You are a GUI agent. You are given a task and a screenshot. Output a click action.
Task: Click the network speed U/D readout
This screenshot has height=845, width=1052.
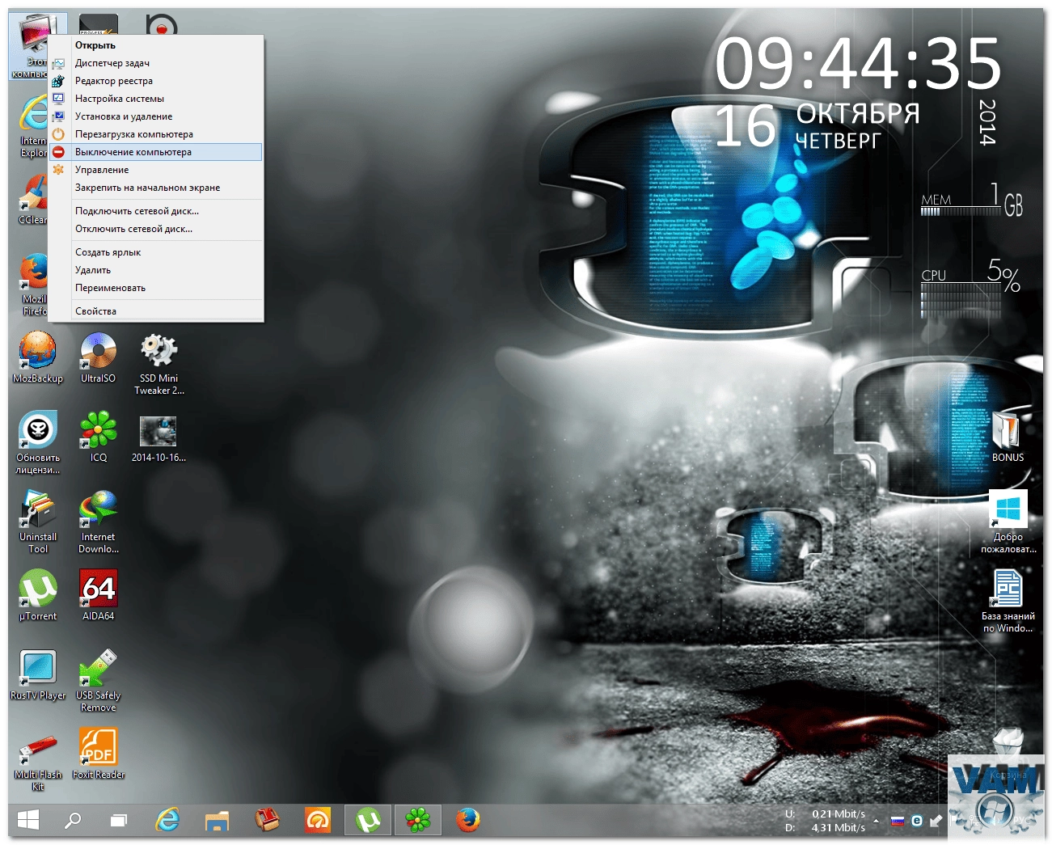[825, 820]
